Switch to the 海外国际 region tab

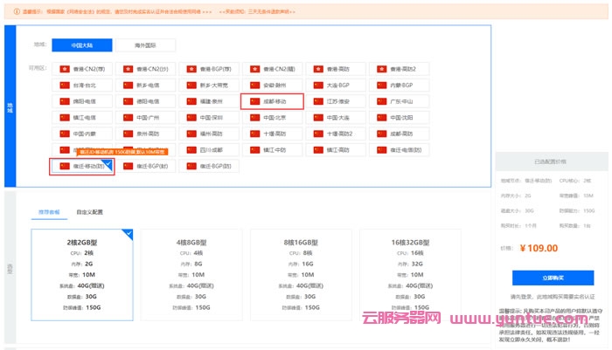tap(143, 45)
